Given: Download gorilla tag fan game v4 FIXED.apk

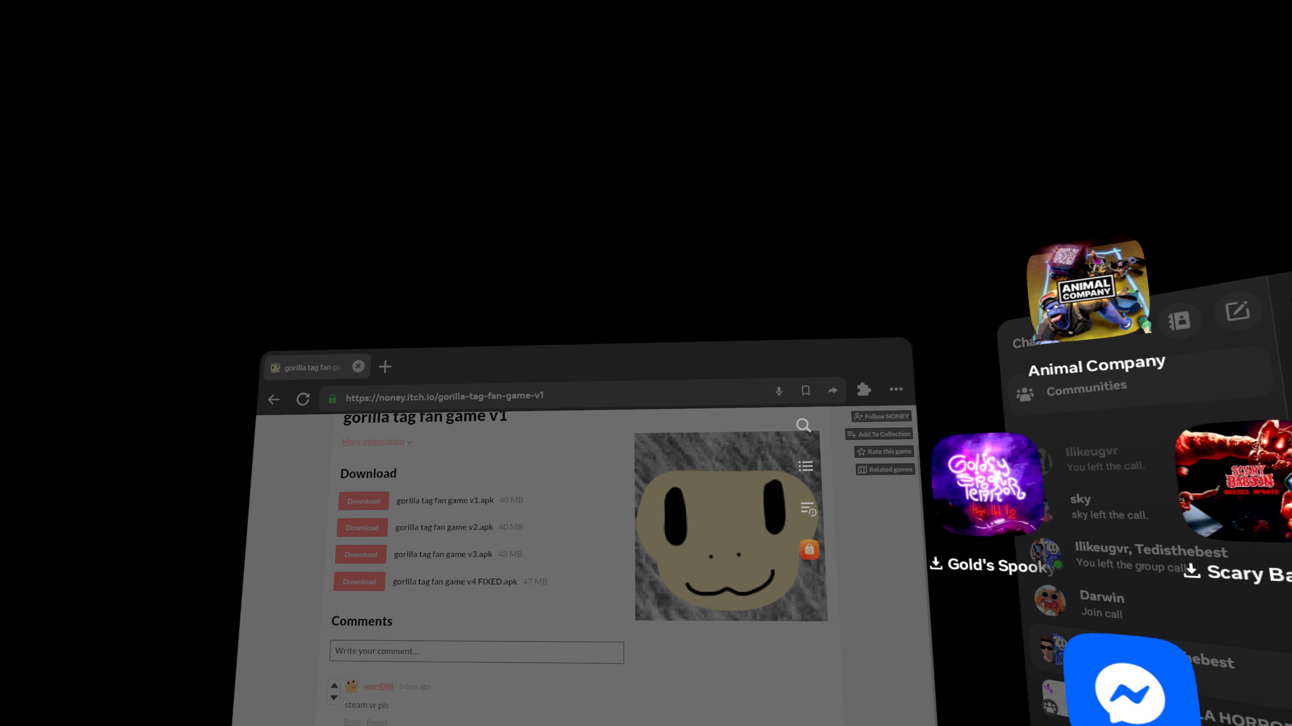Looking at the screenshot, I should (x=359, y=582).
